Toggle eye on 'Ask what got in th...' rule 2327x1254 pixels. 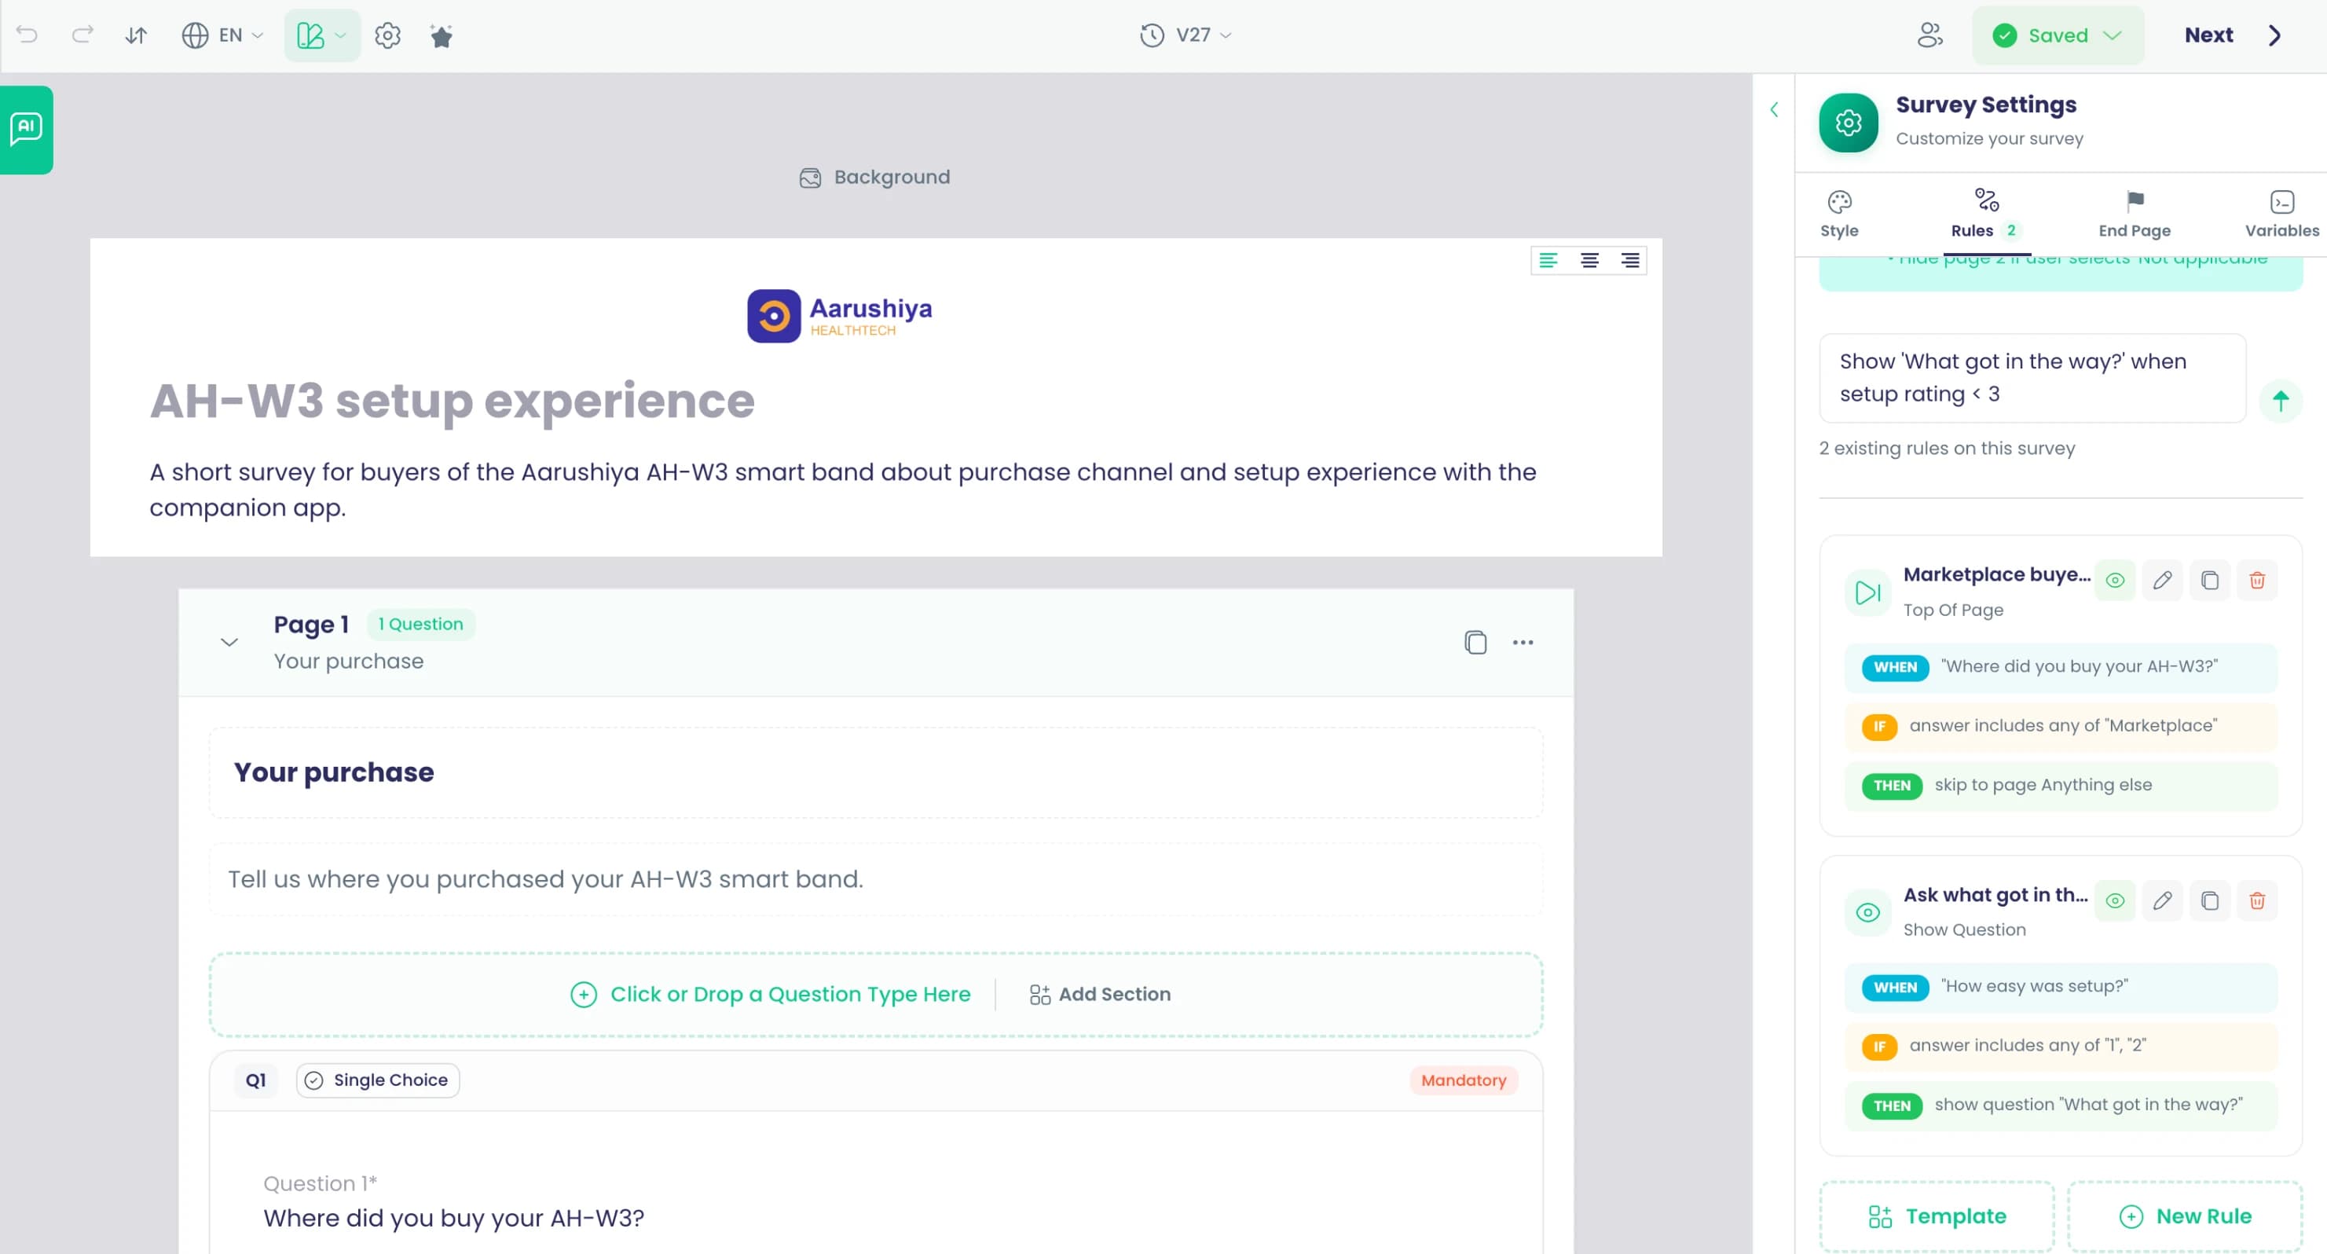[2115, 900]
